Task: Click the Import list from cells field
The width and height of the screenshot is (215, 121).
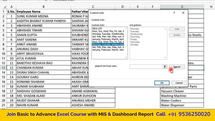Action: (x=146, y=67)
